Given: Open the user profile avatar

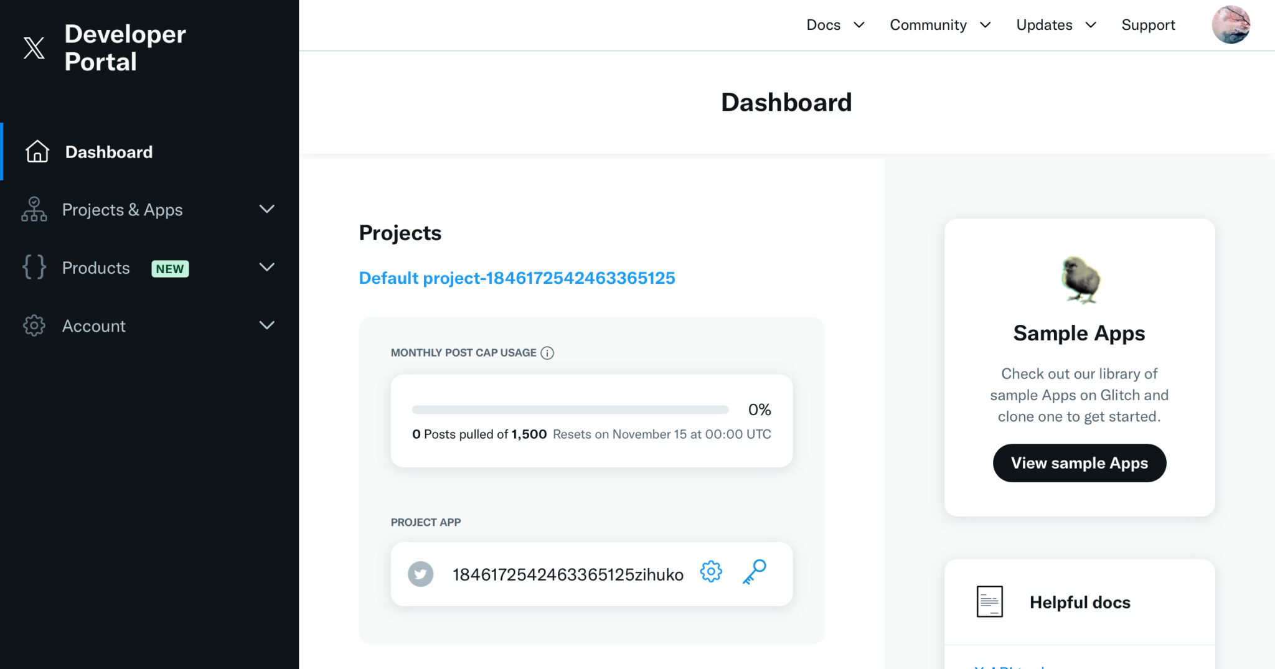Looking at the screenshot, I should (1230, 25).
